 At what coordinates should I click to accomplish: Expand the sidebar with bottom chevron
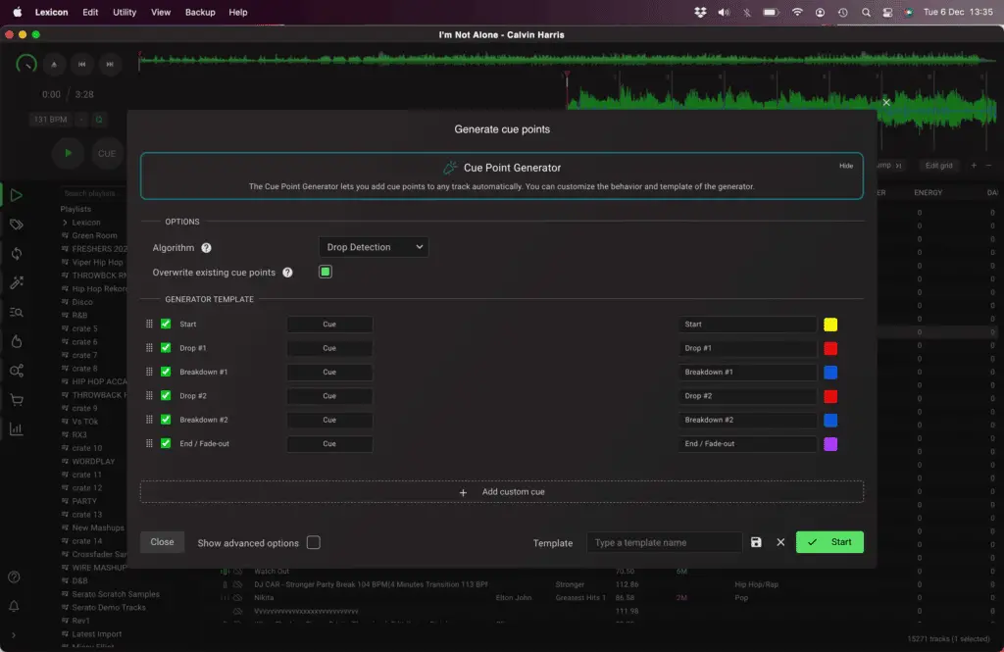(14, 634)
